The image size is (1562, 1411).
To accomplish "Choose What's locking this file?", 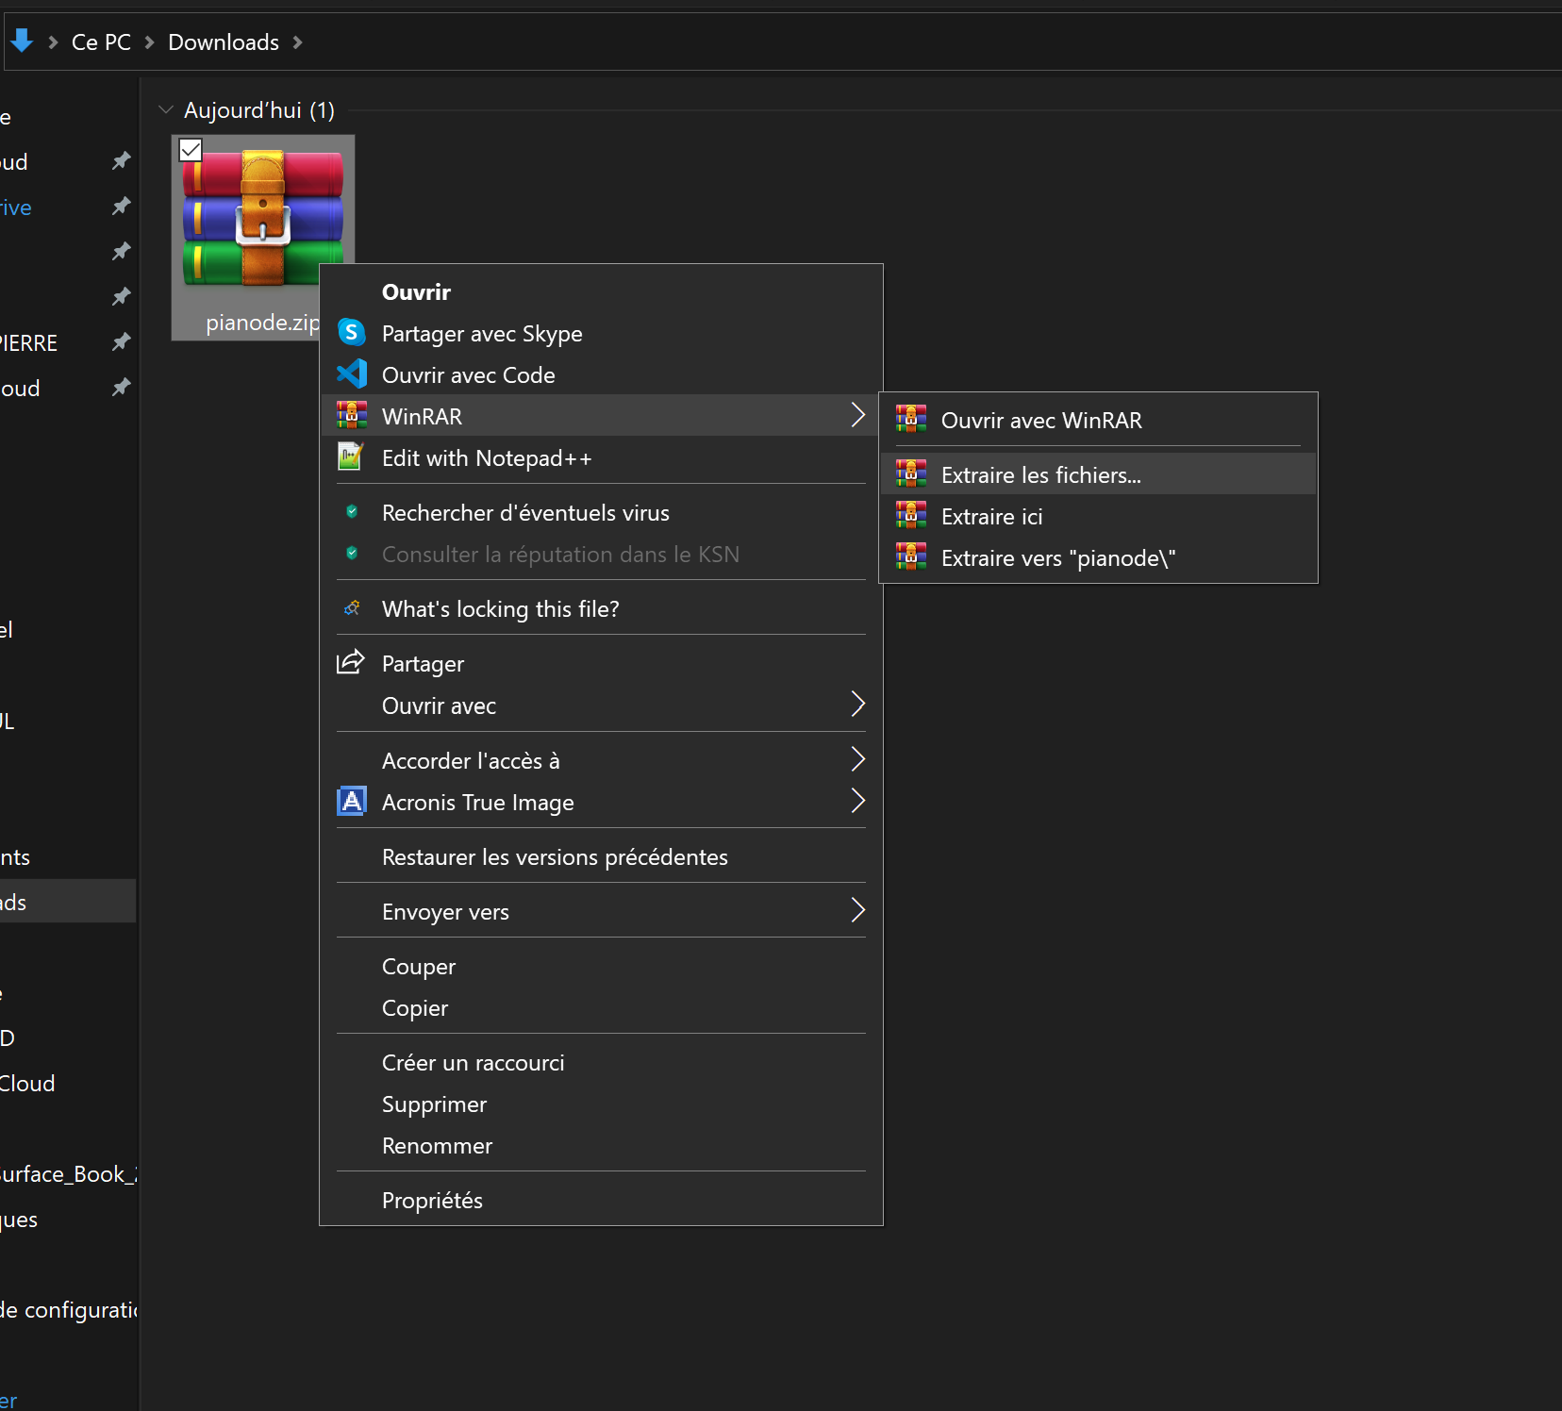I will pos(601,609).
